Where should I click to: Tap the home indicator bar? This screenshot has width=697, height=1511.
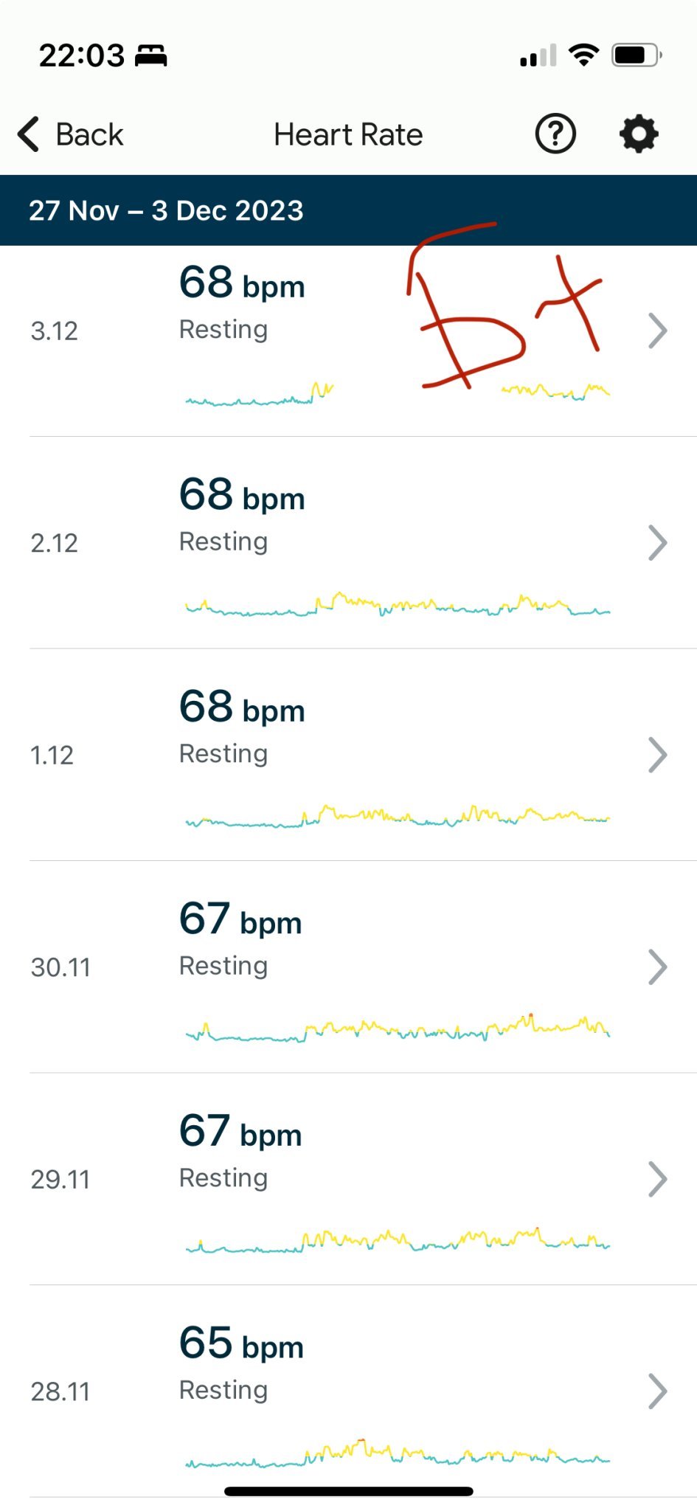[x=348, y=1491]
